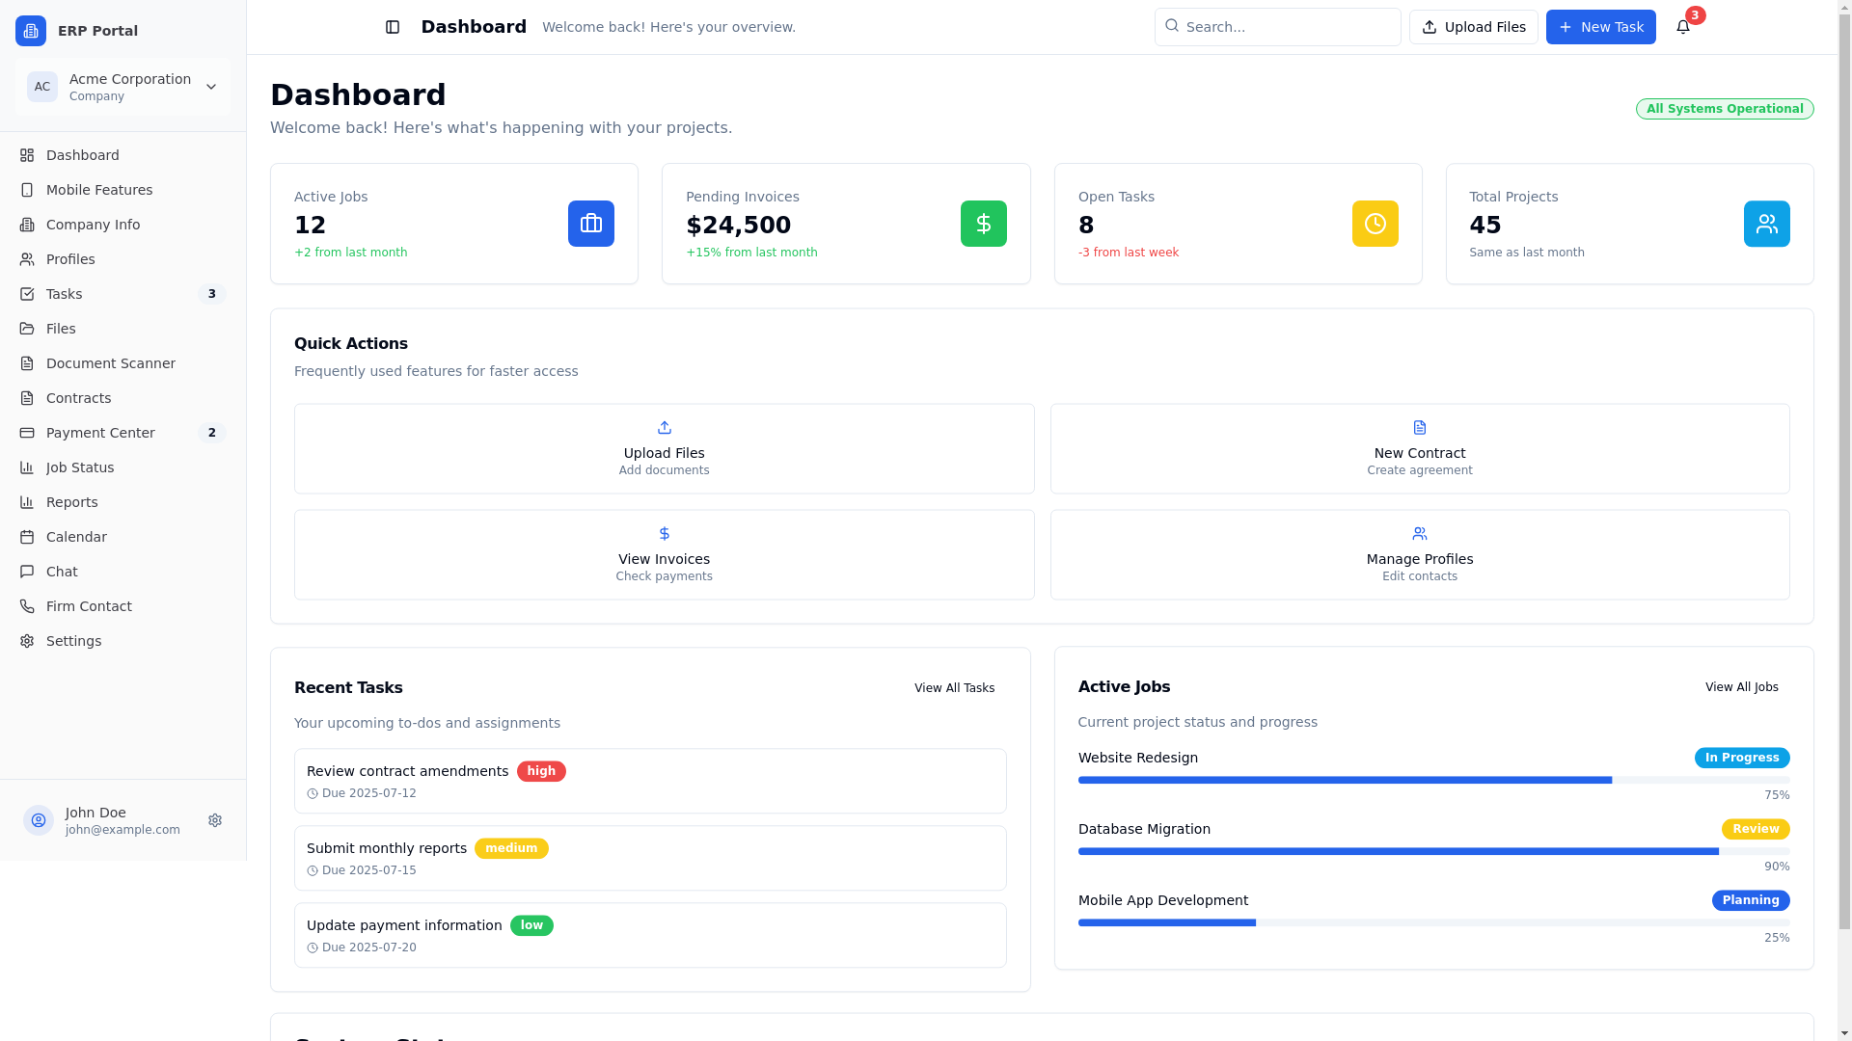This screenshot has width=1852, height=1041.
Task: Click the Reports bar chart icon
Action: coord(27,502)
